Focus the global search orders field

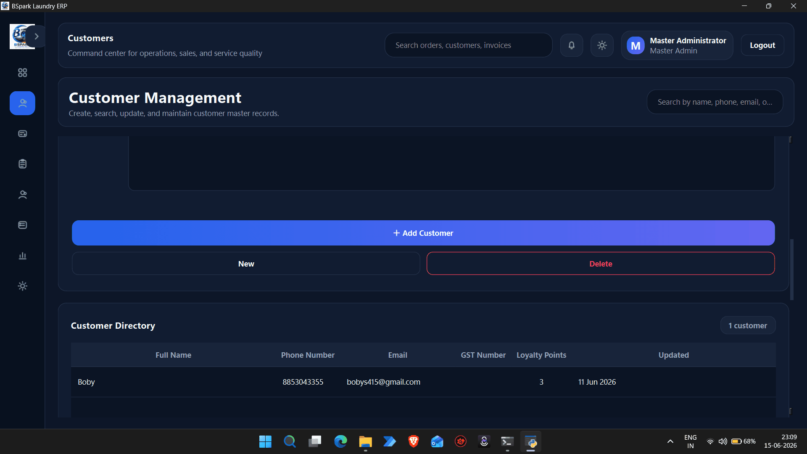[x=469, y=45]
